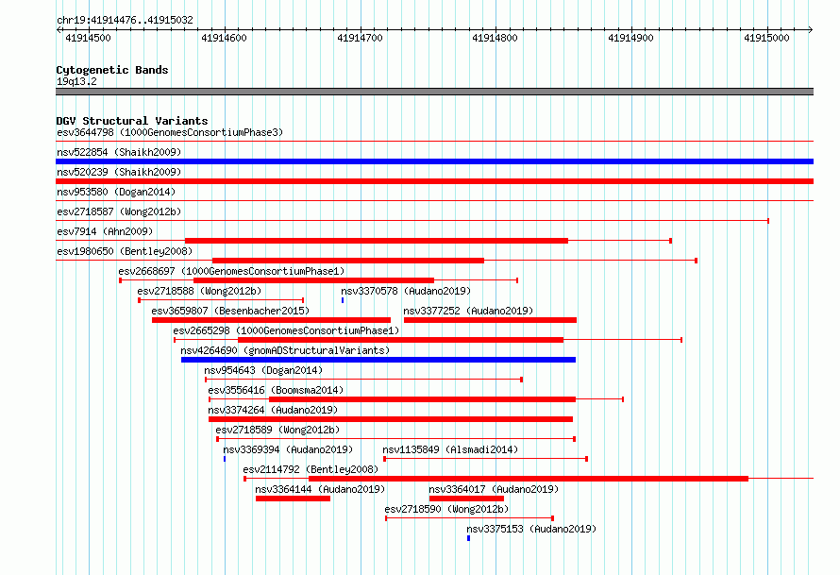Select the nsv3377252 red bar

click(490, 320)
